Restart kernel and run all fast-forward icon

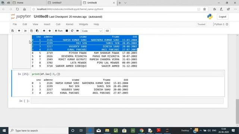coord(78,31)
